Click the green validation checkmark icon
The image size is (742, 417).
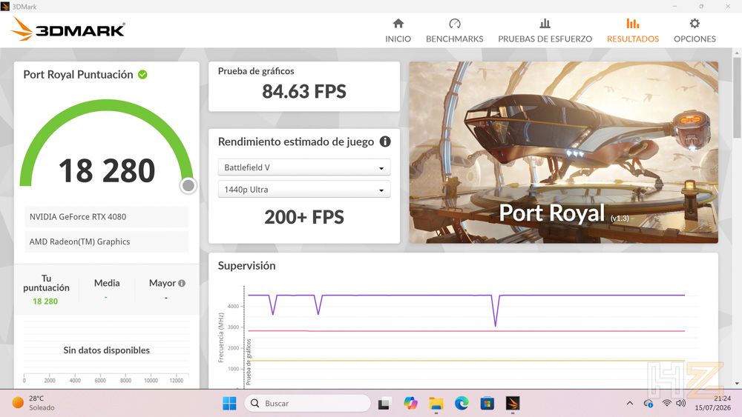142,75
